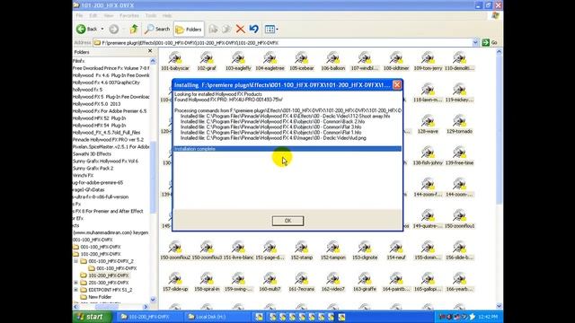The image size is (575, 323).
Task: Go Back in Explorer toolbar
Action: [87, 29]
